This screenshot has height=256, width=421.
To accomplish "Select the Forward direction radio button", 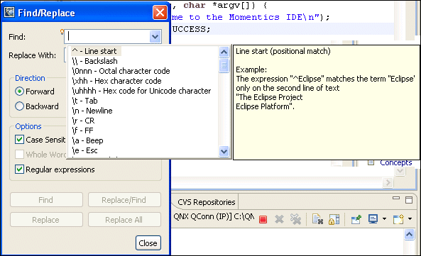I will point(19,91).
